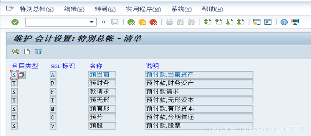Open the Help question mark icon

coord(284,22)
